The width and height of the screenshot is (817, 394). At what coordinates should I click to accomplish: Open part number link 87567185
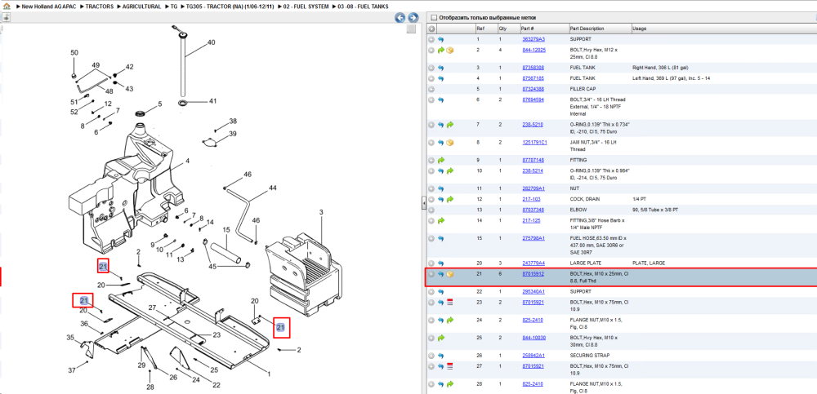(x=534, y=78)
